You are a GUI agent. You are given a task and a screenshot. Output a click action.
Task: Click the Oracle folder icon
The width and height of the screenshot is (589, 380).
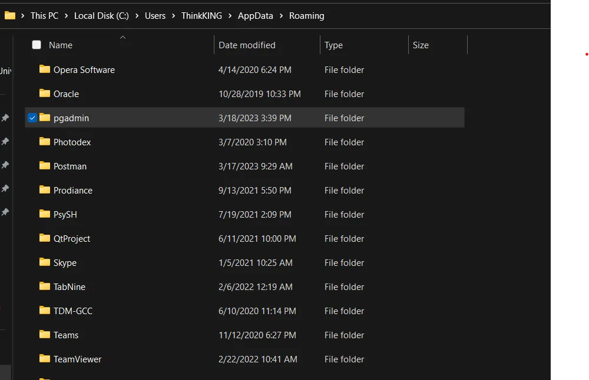[x=45, y=94]
